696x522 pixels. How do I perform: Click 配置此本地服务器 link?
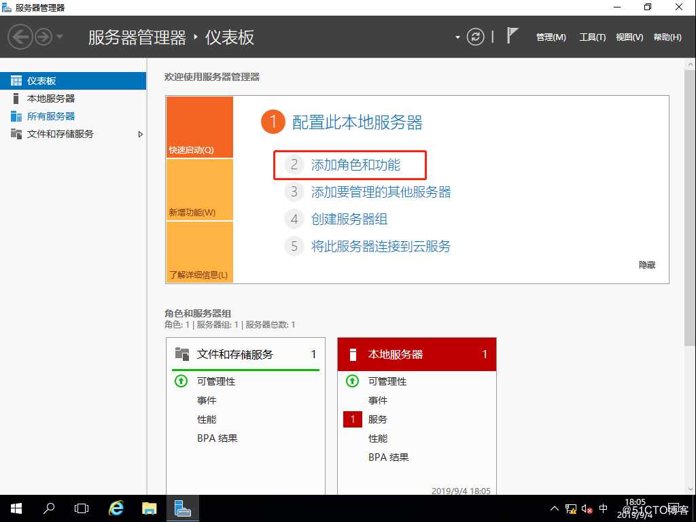coord(358,122)
